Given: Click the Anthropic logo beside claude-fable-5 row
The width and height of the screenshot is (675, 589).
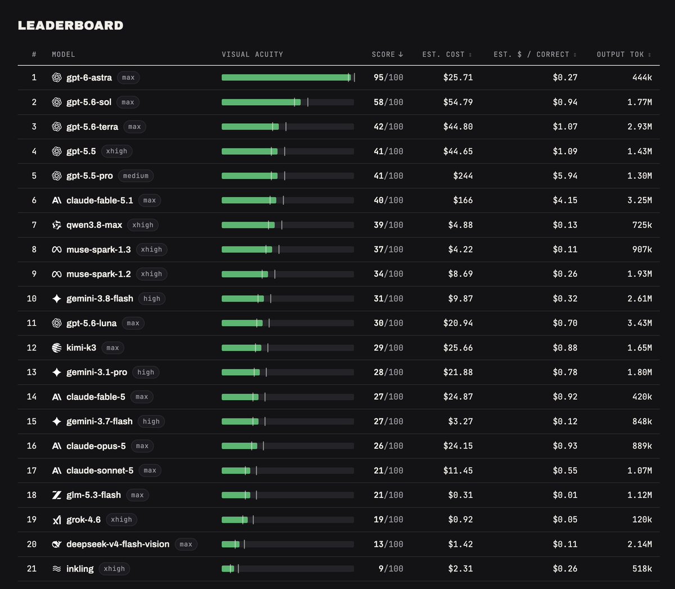Looking at the screenshot, I should [x=57, y=397].
